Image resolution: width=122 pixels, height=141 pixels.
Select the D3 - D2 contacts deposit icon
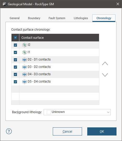[x=25, y=67]
